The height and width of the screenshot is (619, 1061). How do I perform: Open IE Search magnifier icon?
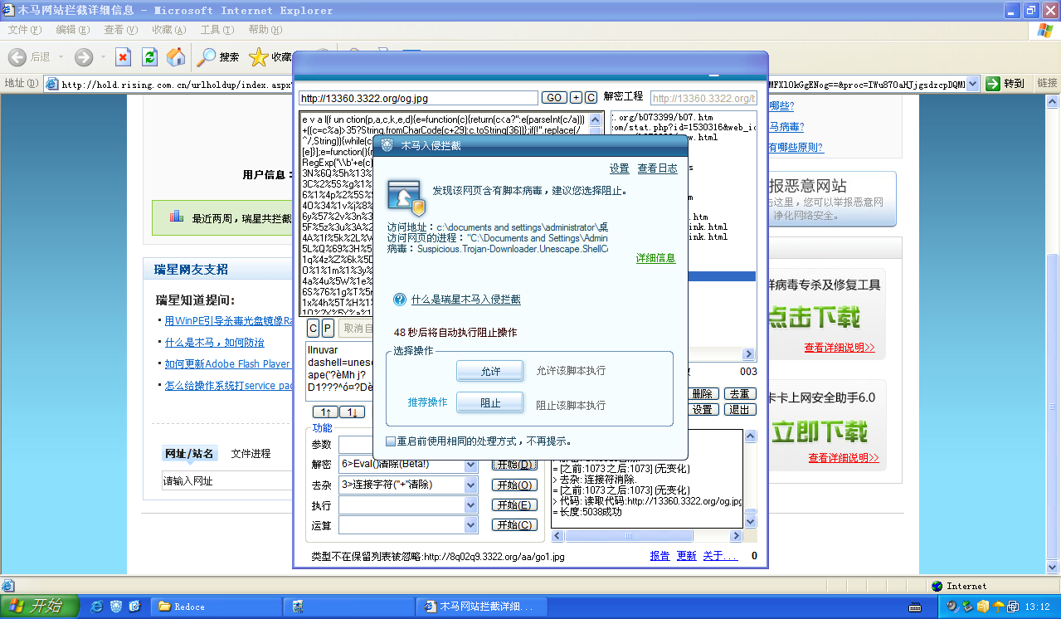click(x=206, y=57)
